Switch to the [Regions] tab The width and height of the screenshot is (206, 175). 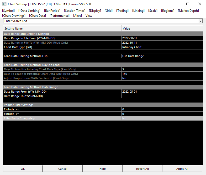pos(168,11)
